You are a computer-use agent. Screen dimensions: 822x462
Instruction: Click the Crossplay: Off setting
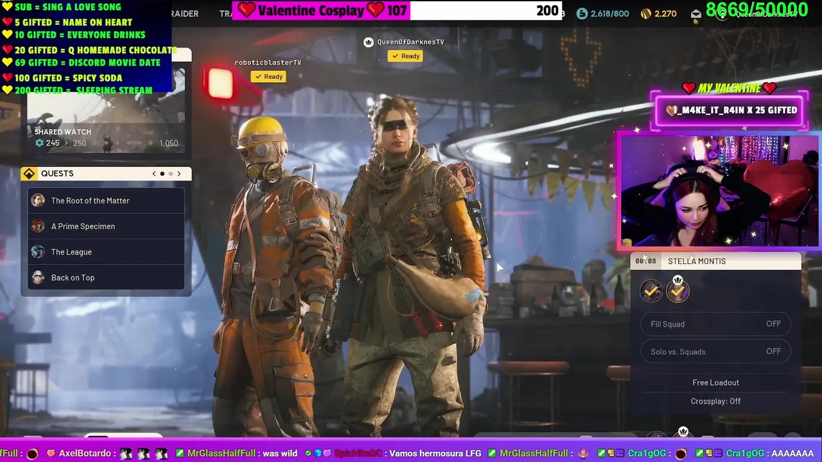point(715,401)
